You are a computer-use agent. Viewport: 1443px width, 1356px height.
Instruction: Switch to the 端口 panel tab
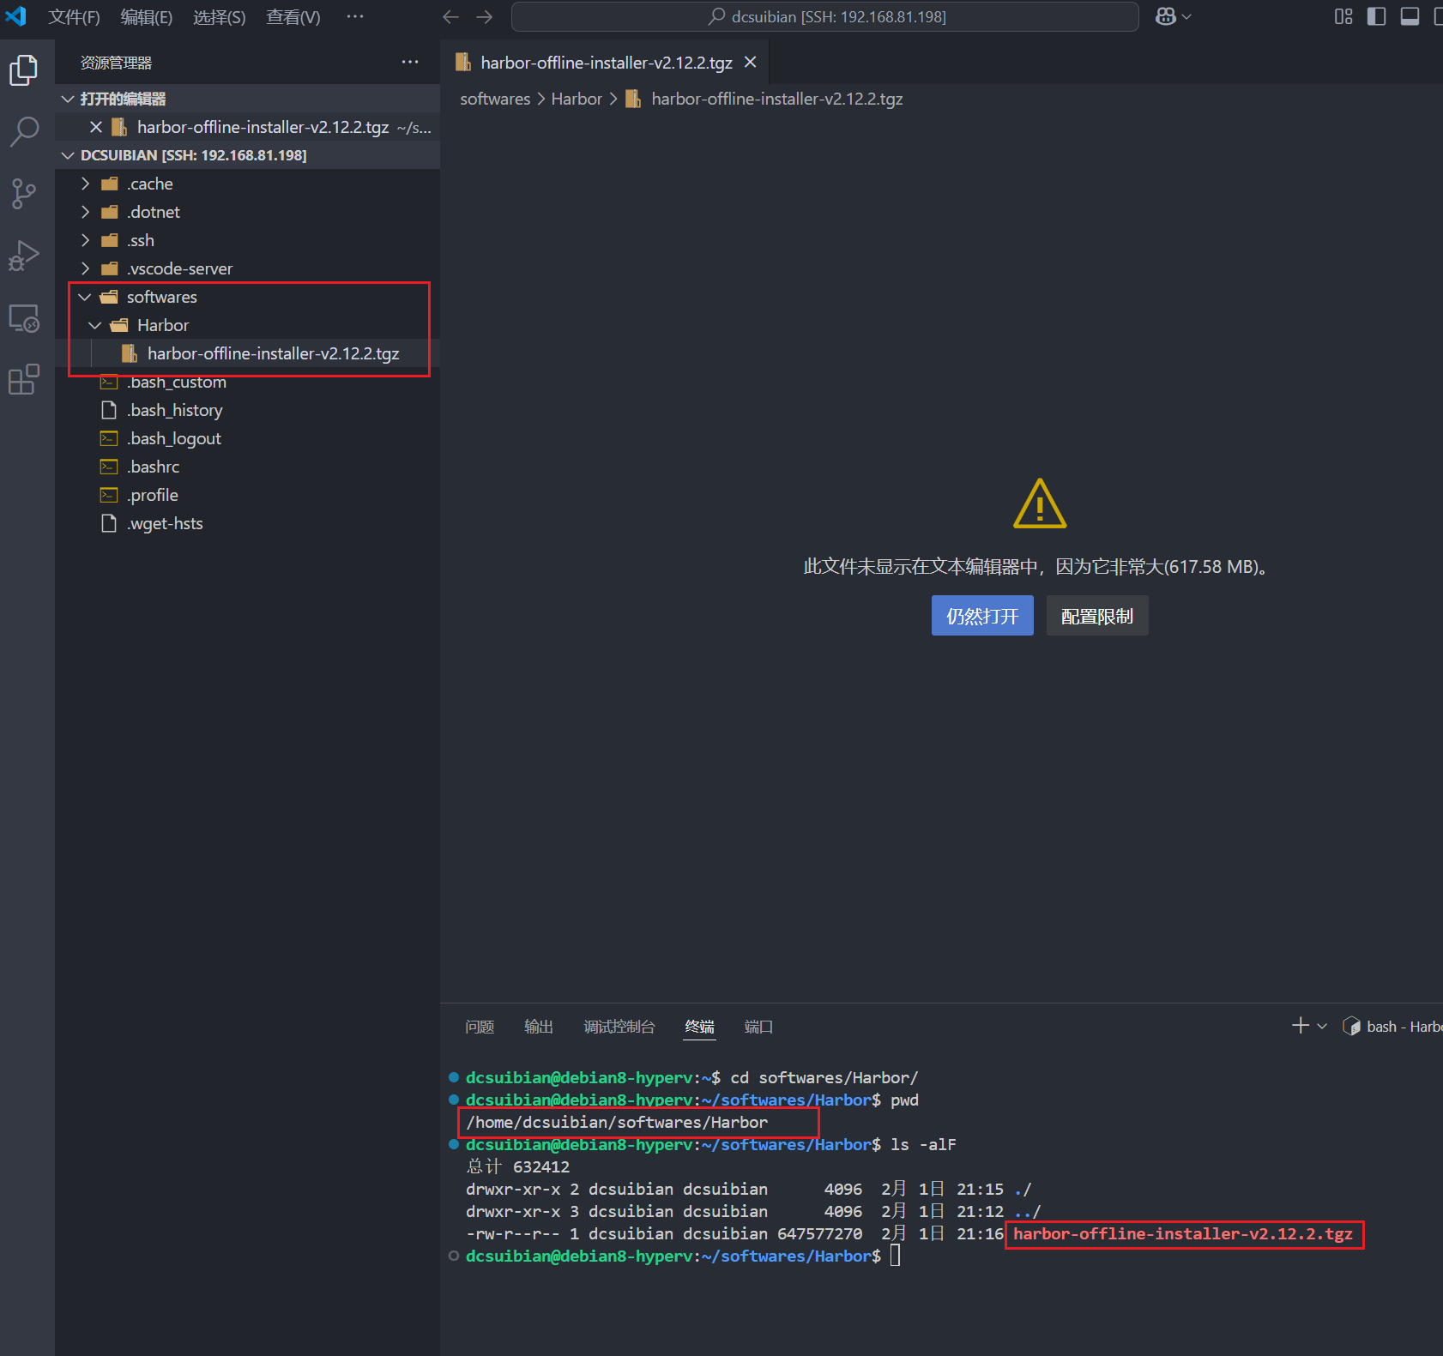pyautogui.click(x=758, y=1027)
